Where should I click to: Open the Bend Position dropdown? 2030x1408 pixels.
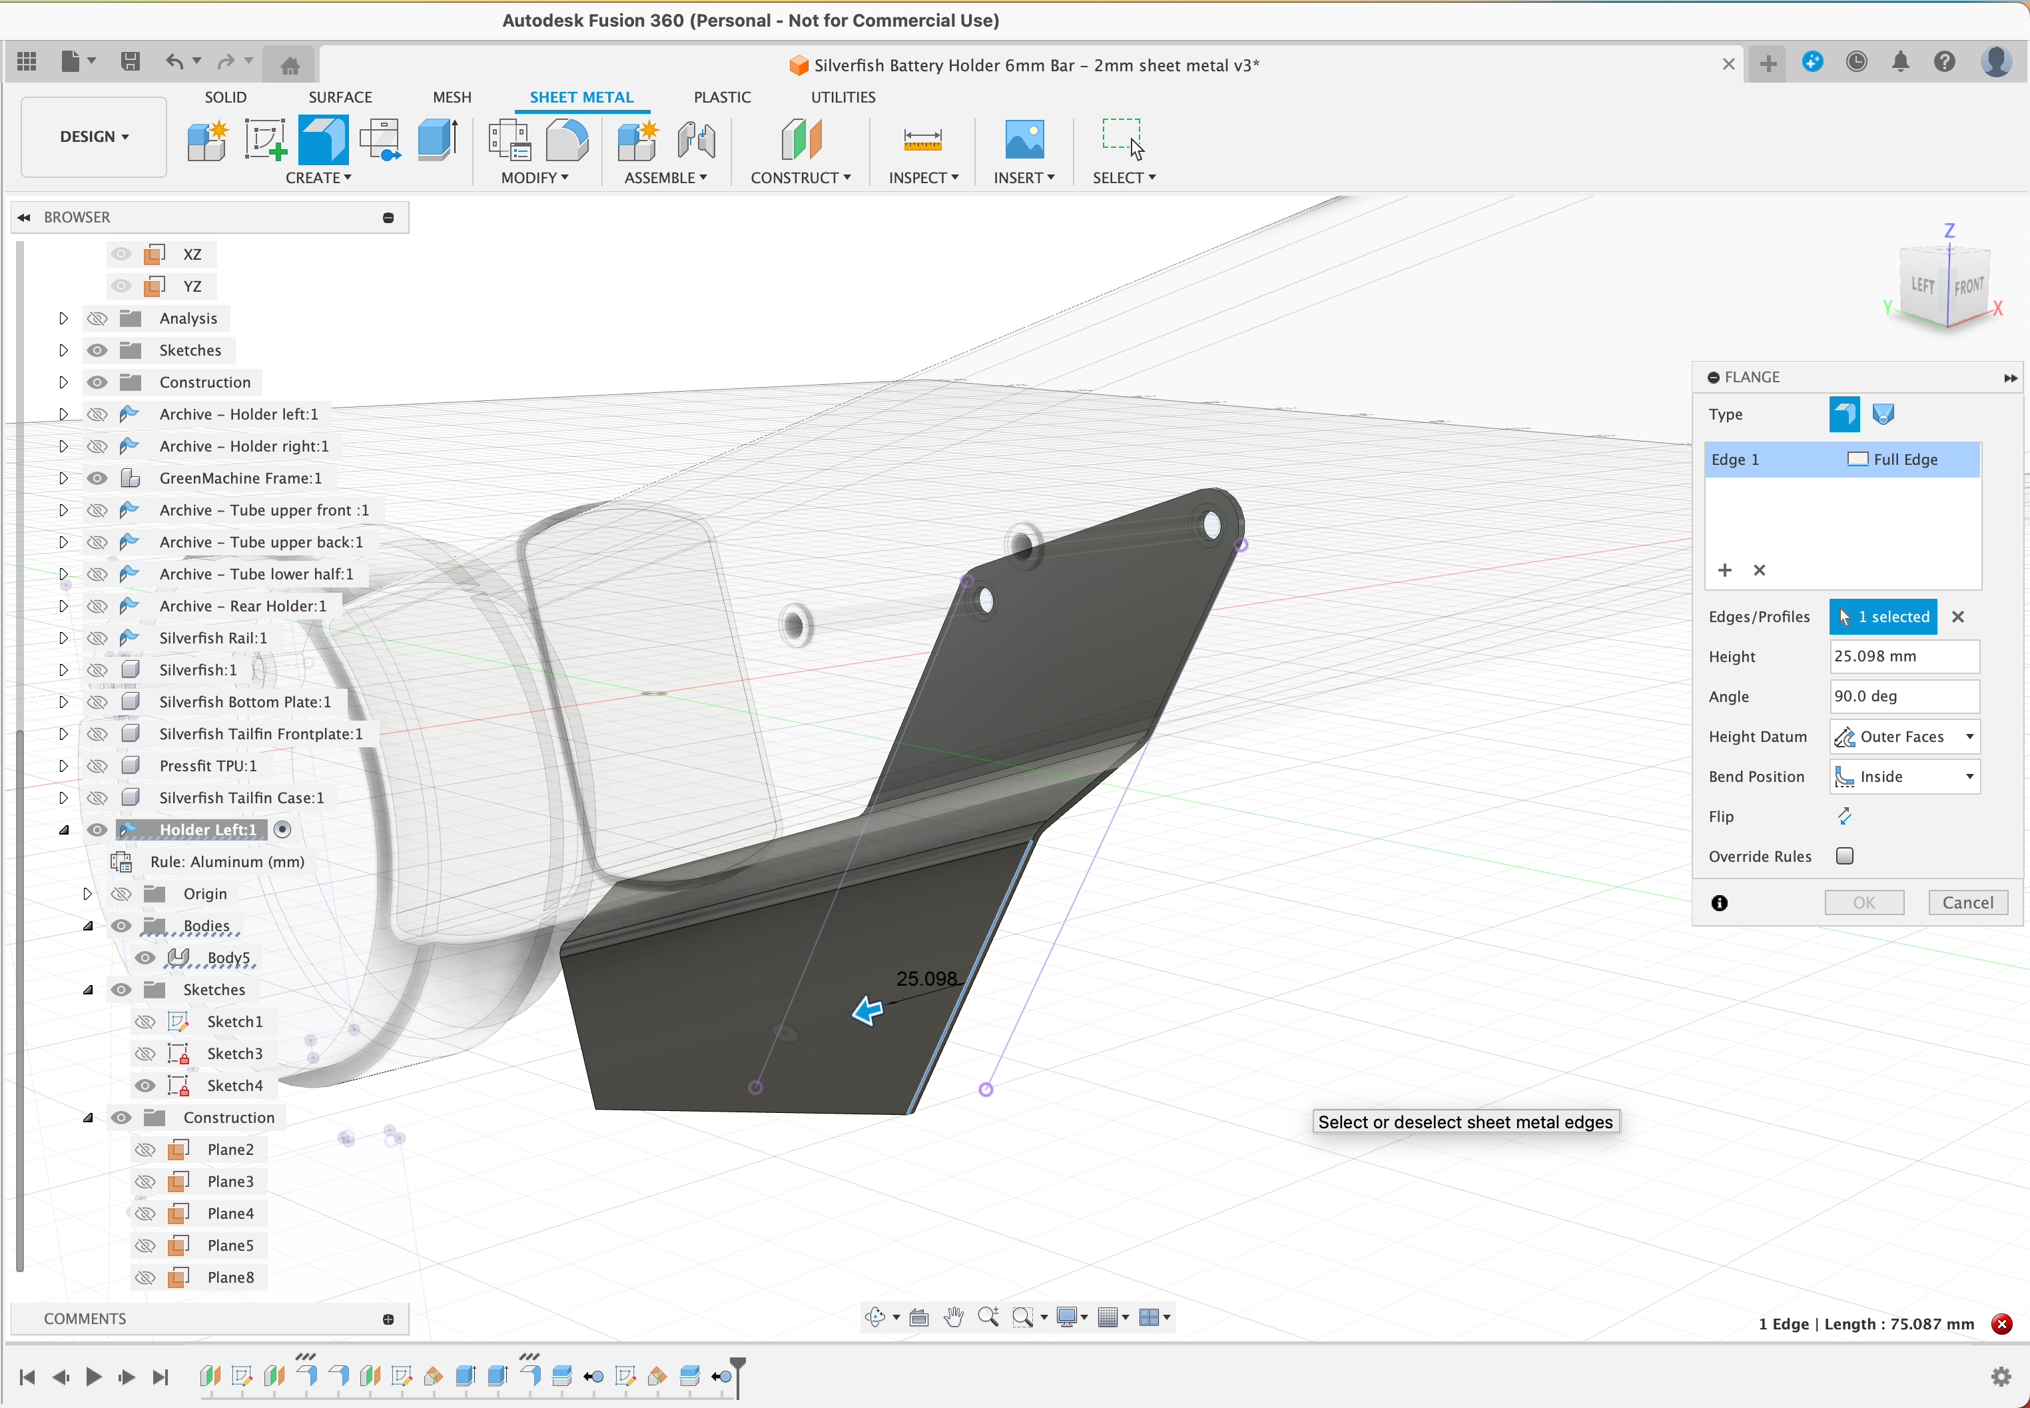[x=1903, y=777]
